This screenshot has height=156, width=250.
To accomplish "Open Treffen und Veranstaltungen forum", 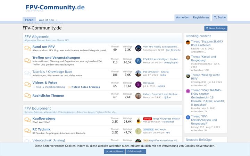I will coord(56,58).
